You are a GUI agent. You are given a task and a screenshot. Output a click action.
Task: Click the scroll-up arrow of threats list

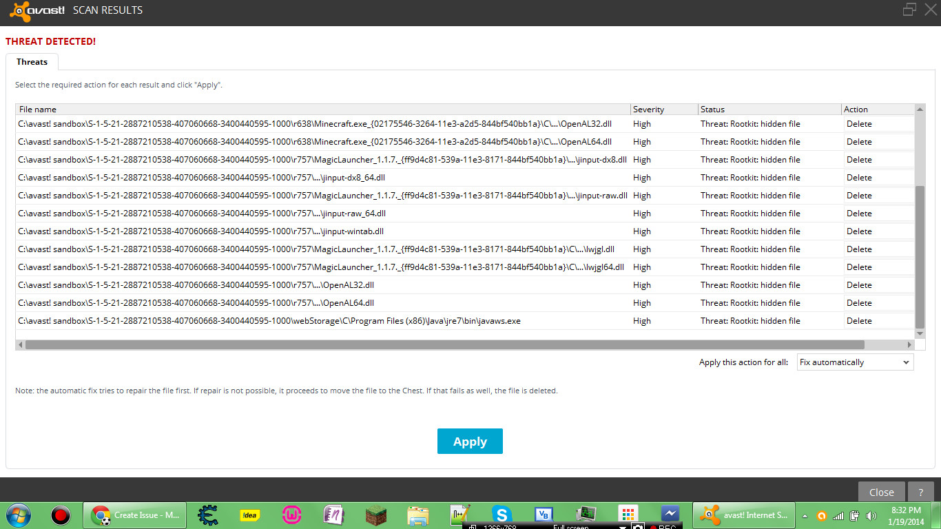(x=920, y=109)
